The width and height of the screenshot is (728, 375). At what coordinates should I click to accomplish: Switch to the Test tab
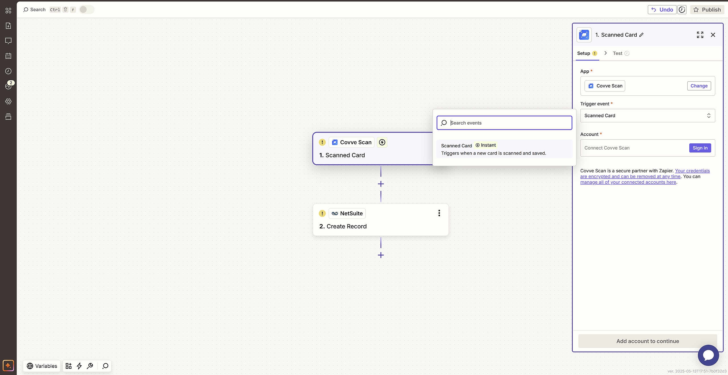(x=617, y=53)
